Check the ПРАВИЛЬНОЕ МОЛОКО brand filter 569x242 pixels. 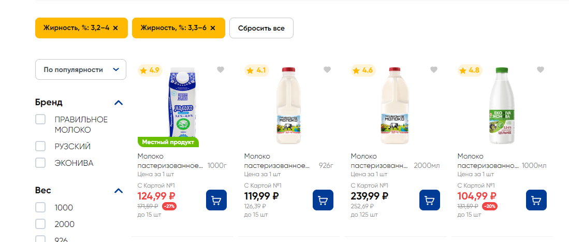pos(40,120)
